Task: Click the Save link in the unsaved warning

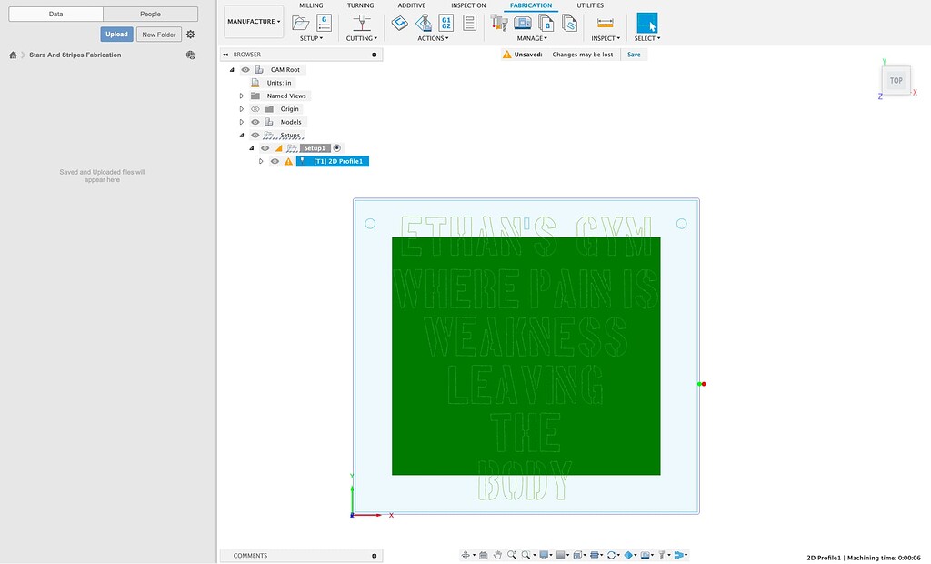Action: coord(633,54)
